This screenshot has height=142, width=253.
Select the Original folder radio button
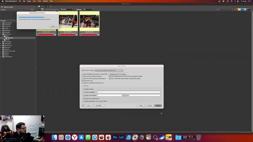84,89
